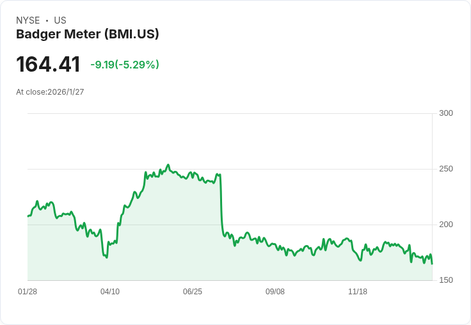The image size is (471, 325).
Task: Click the steep vertical drop on the price line
Action: pos(221,205)
